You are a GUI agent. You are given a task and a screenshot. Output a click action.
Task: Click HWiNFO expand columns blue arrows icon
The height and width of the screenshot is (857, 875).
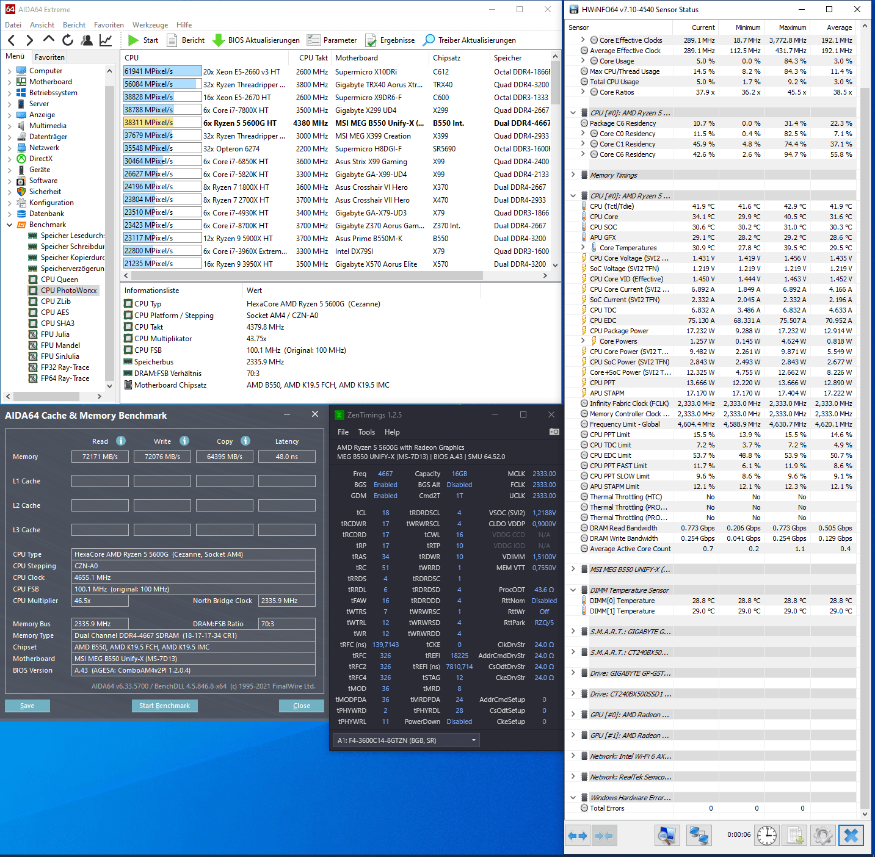[578, 836]
